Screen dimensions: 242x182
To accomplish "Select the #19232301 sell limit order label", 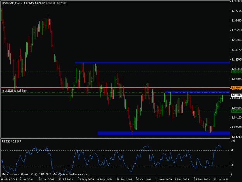I will tap(15, 91).
